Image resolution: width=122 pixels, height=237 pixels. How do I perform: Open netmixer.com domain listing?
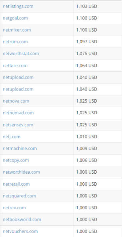(x=17, y=30)
